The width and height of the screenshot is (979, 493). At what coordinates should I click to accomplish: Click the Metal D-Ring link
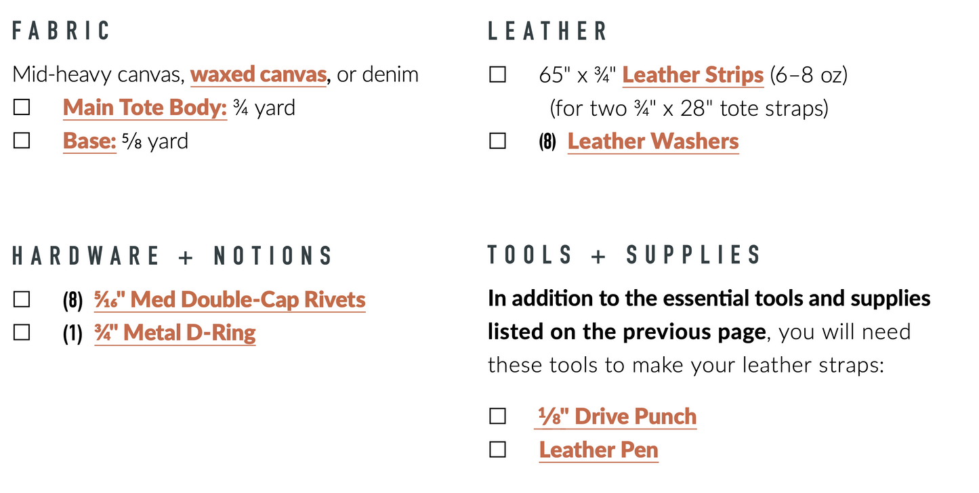[x=175, y=333]
